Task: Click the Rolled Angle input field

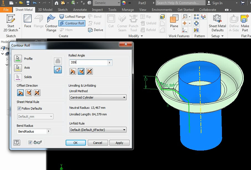Action: [88, 63]
